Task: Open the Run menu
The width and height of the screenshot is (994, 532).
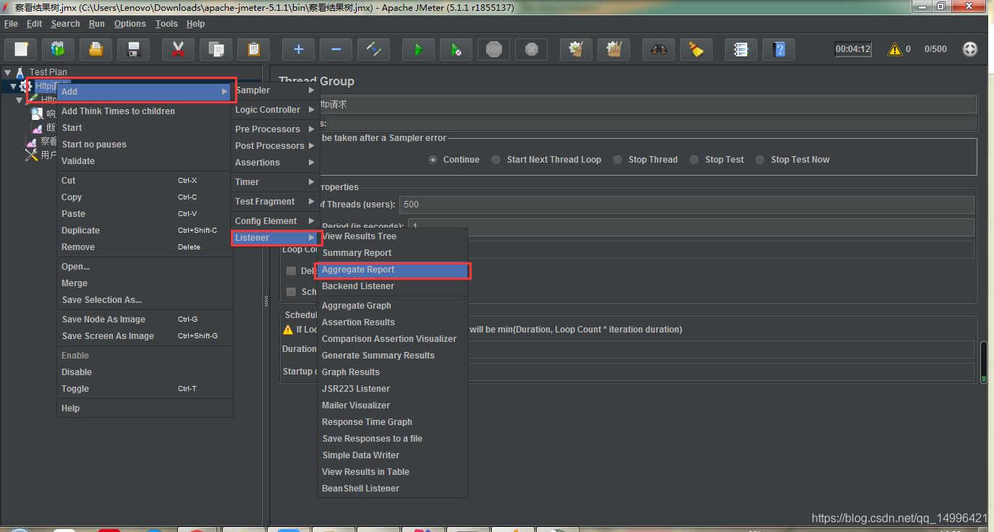Action: (x=97, y=24)
